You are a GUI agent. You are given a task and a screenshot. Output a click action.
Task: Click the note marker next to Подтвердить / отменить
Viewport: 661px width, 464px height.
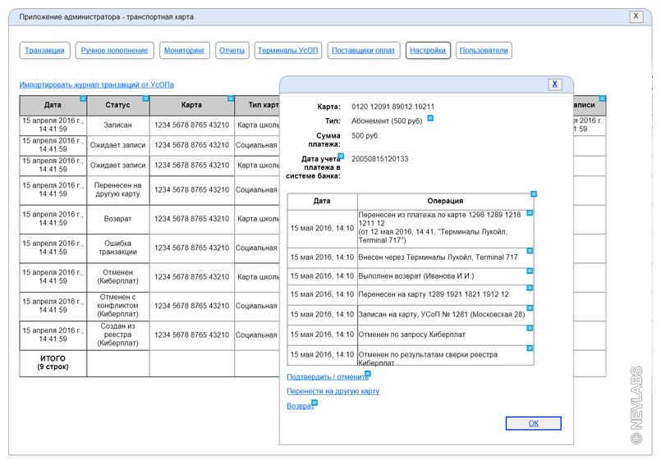(368, 374)
